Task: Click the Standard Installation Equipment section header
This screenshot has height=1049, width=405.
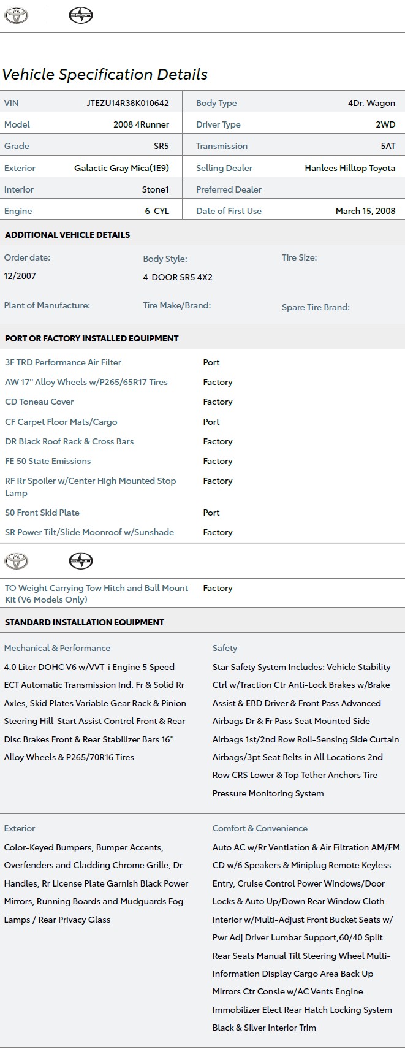Action: pyautogui.click(x=85, y=622)
